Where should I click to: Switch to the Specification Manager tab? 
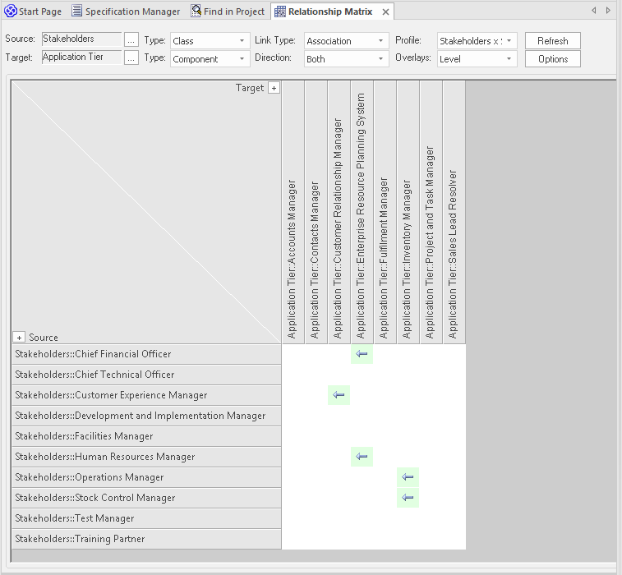[126, 11]
